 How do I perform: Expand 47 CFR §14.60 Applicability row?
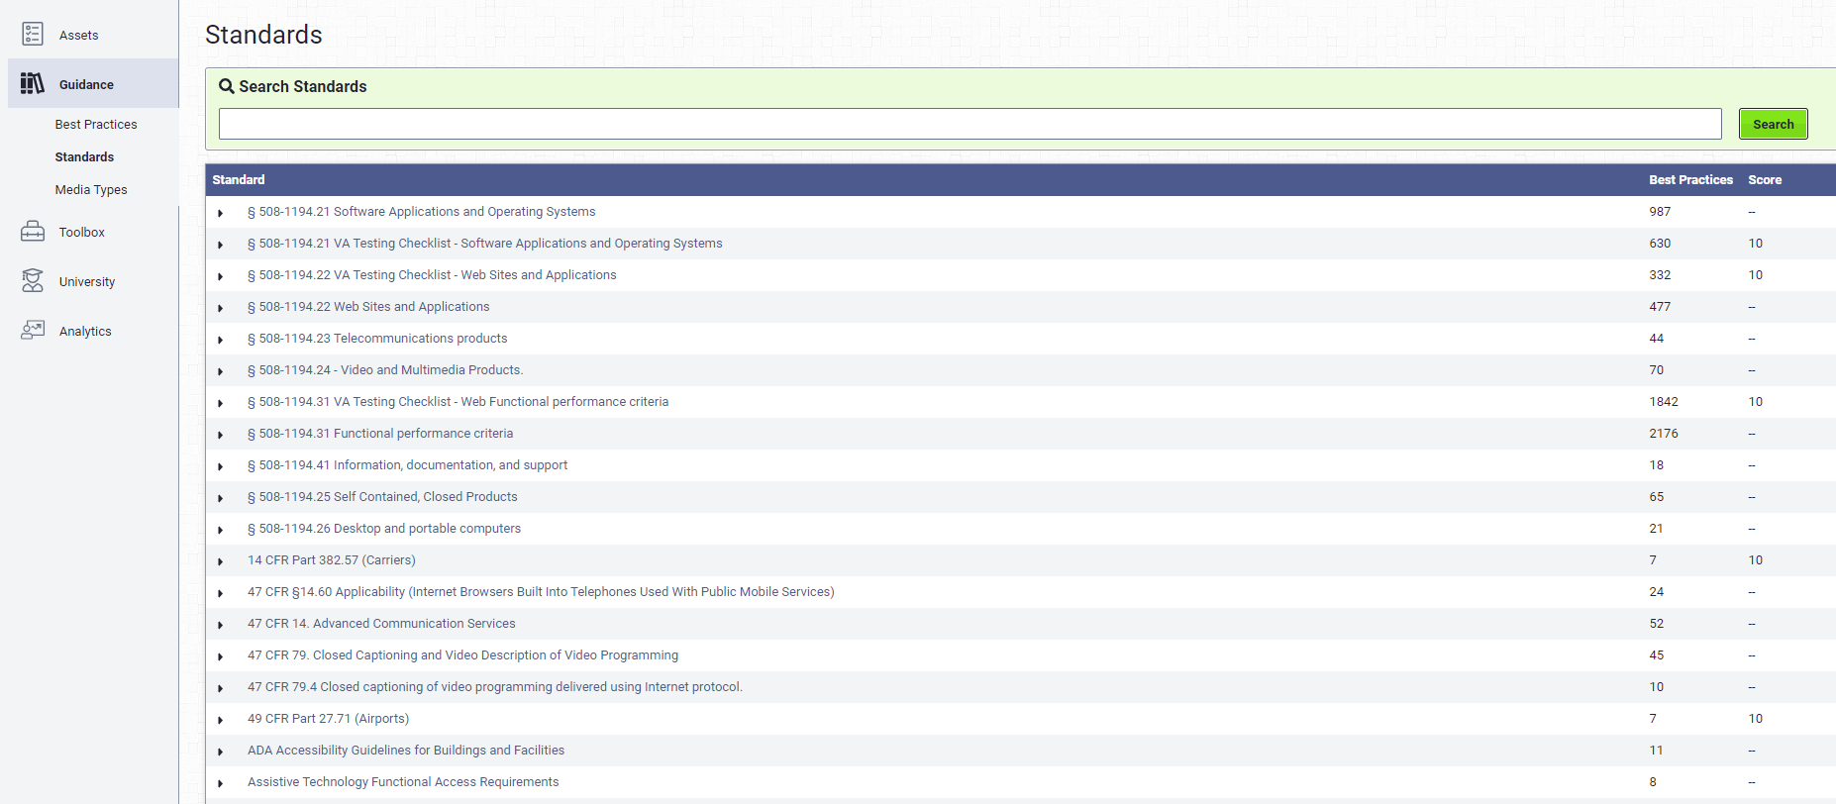click(x=221, y=593)
